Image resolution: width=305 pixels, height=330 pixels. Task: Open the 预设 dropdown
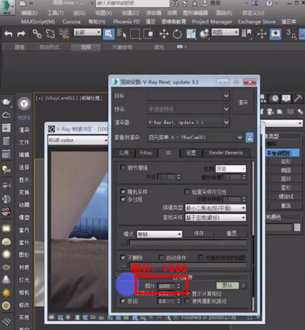pyautogui.click(x=188, y=109)
